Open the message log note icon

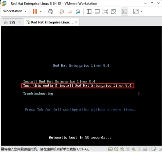(154, 149)
